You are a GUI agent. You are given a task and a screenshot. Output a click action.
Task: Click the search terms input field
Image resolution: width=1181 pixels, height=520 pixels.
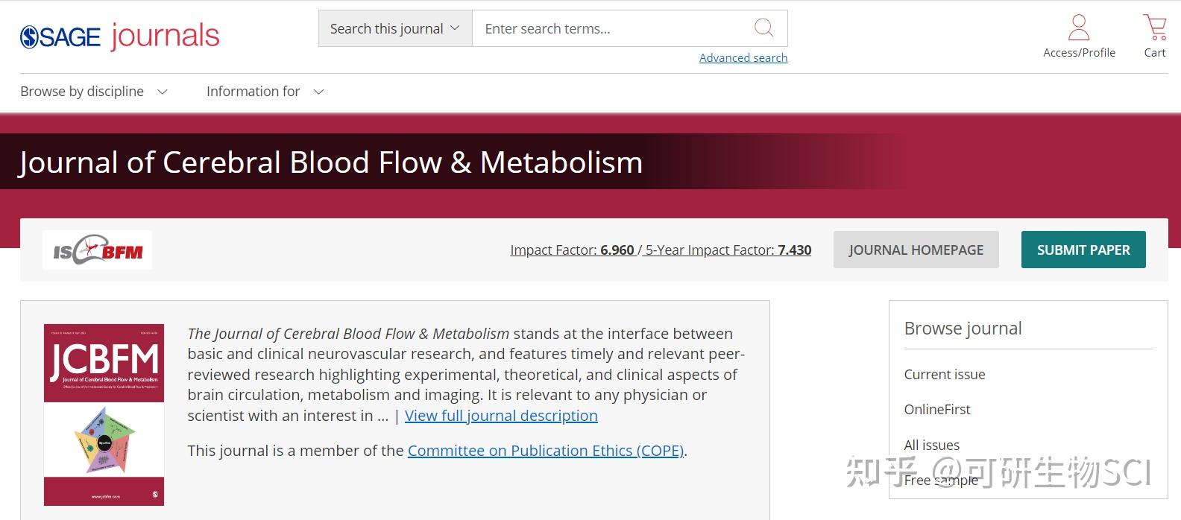[611, 29]
